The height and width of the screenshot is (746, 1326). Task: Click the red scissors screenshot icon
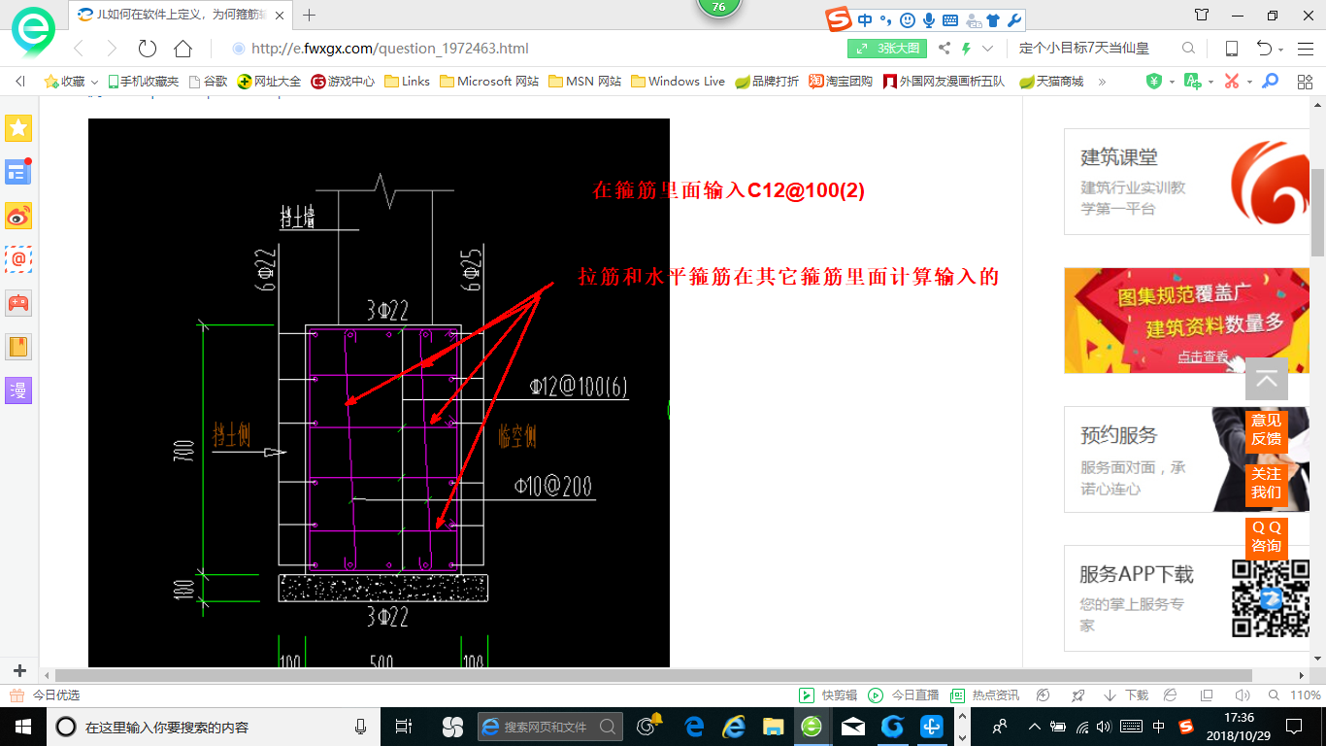click(1232, 82)
